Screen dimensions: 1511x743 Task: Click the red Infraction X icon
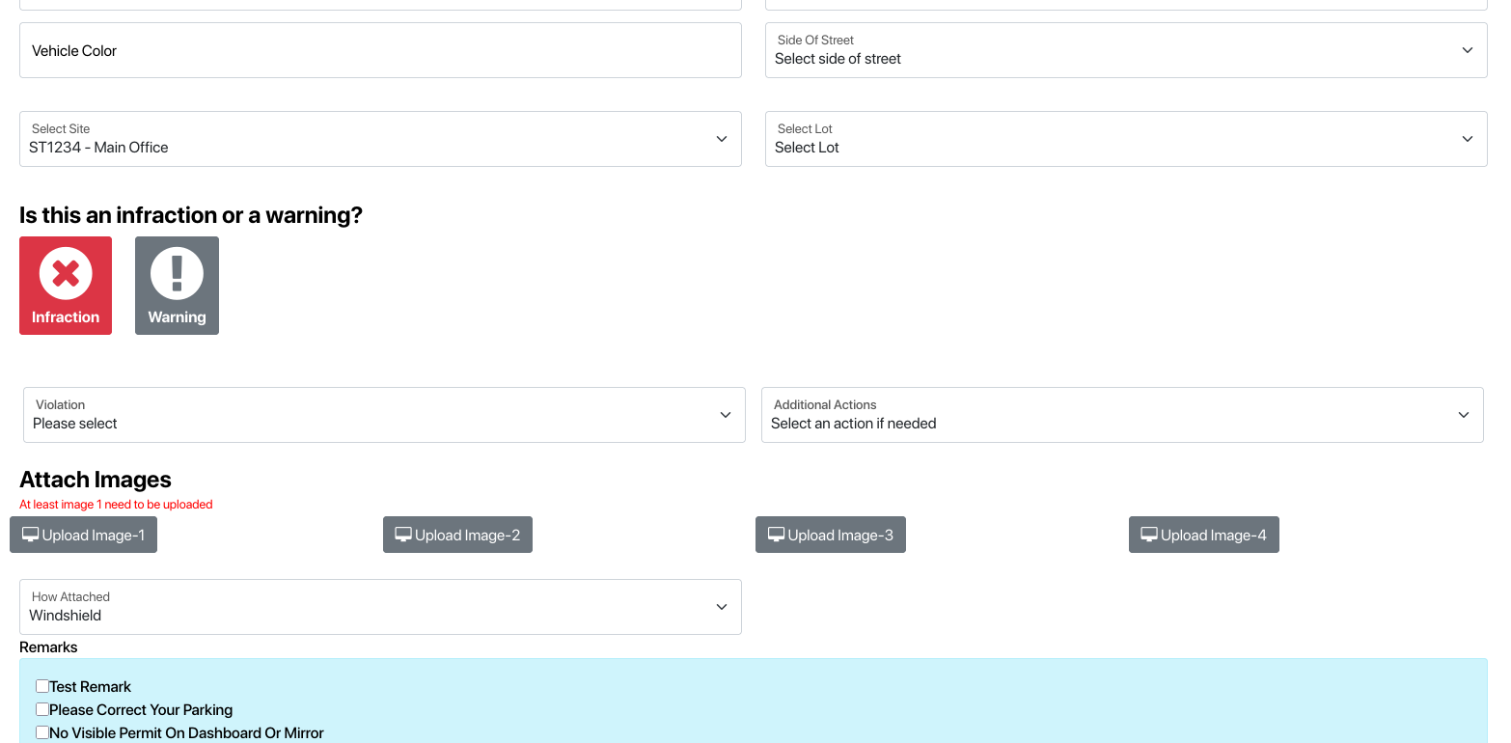[x=66, y=274]
